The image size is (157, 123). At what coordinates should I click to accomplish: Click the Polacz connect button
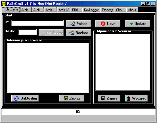tap(78, 23)
